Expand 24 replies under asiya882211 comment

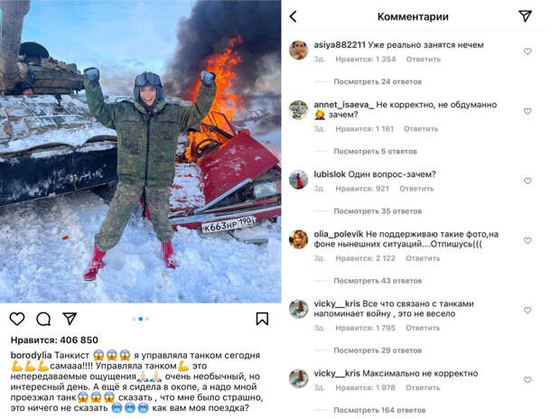click(378, 82)
